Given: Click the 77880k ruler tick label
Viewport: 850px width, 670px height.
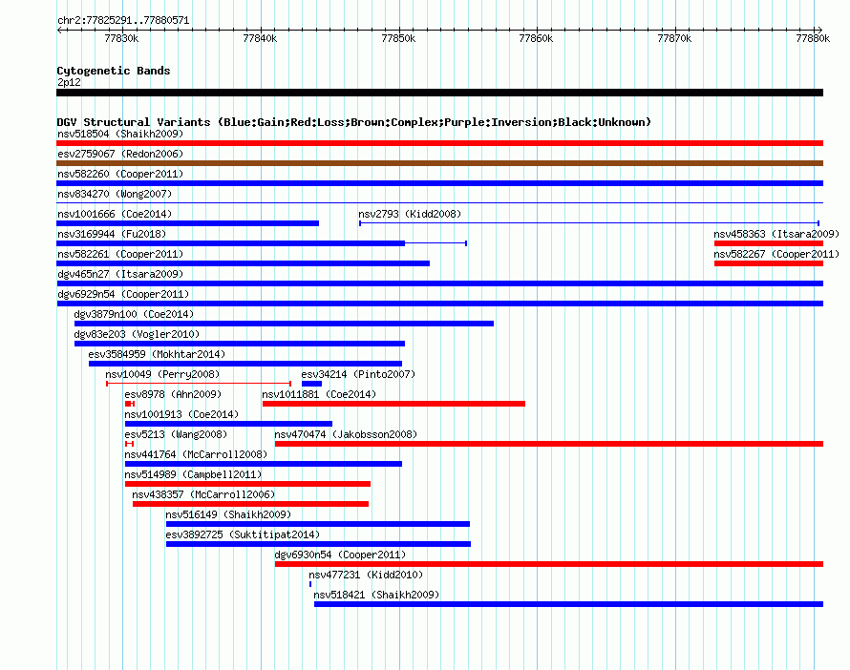Looking at the screenshot, I should pos(813,38).
